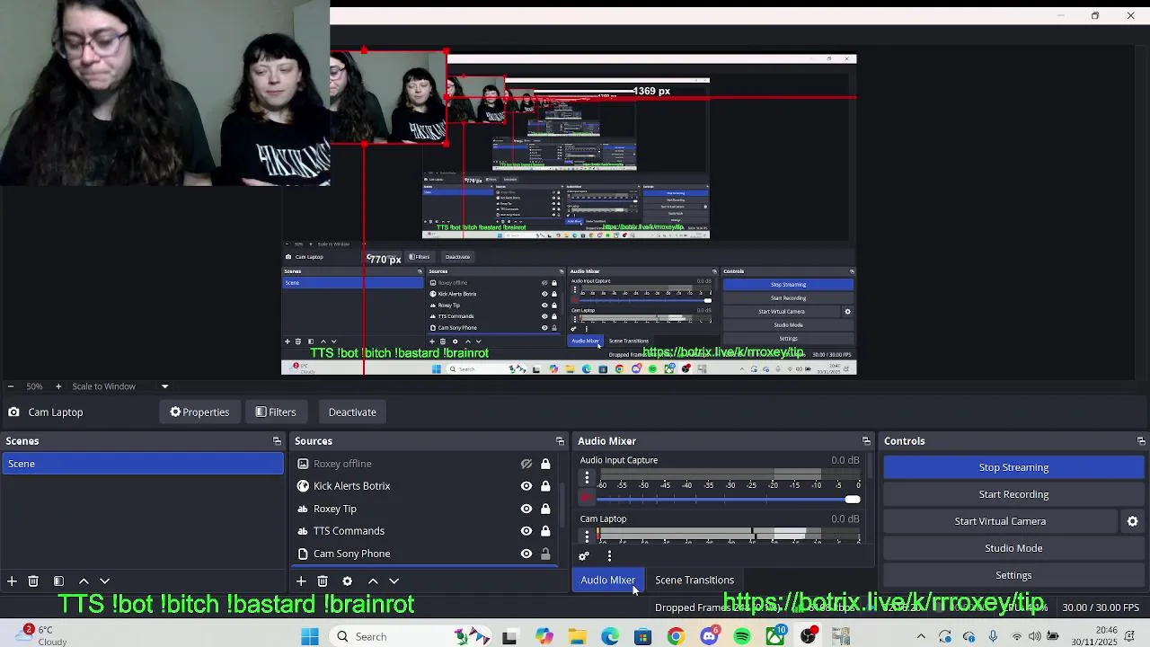The image size is (1150, 647).
Task: Open virtual camera settings gear
Action: (x=1133, y=521)
